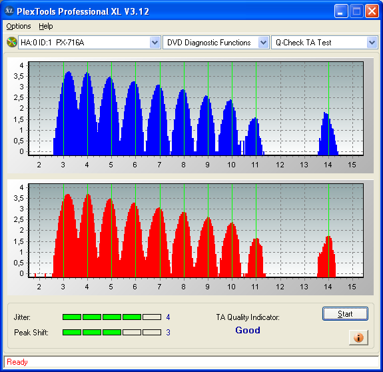Click the first green Jitter bar segment
Image resolution: width=383 pixels, height=372 pixels.
coord(72,317)
